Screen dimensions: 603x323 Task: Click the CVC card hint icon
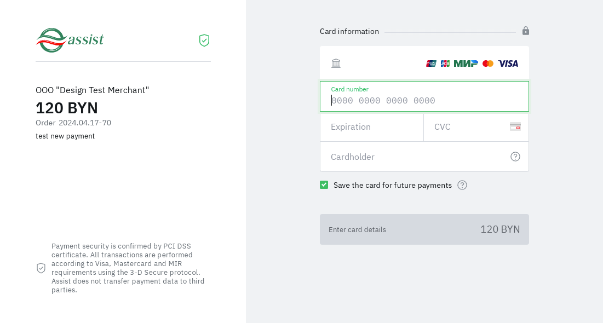pos(515,126)
